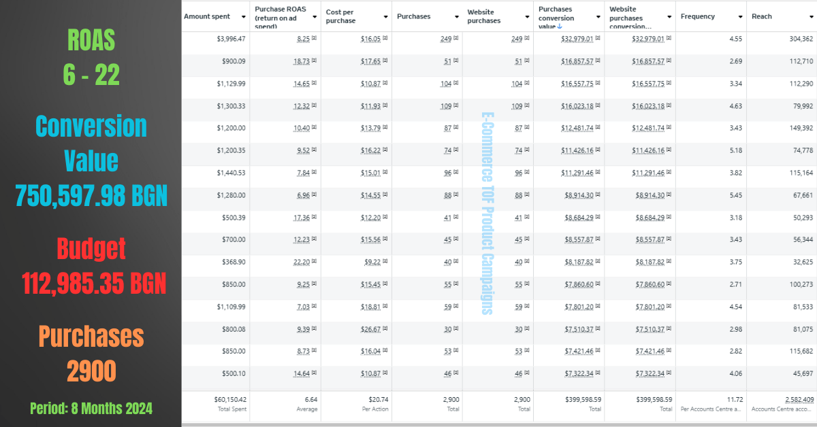The width and height of the screenshot is (817, 427).
Task: Click the Purchase ROAS header label
Action: 279,18
